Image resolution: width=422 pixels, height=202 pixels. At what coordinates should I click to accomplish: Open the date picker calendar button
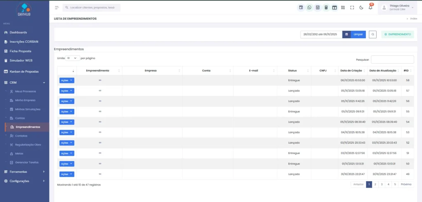click(347, 34)
